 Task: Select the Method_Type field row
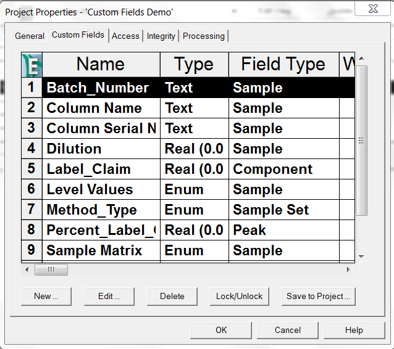pyautogui.click(x=91, y=210)
